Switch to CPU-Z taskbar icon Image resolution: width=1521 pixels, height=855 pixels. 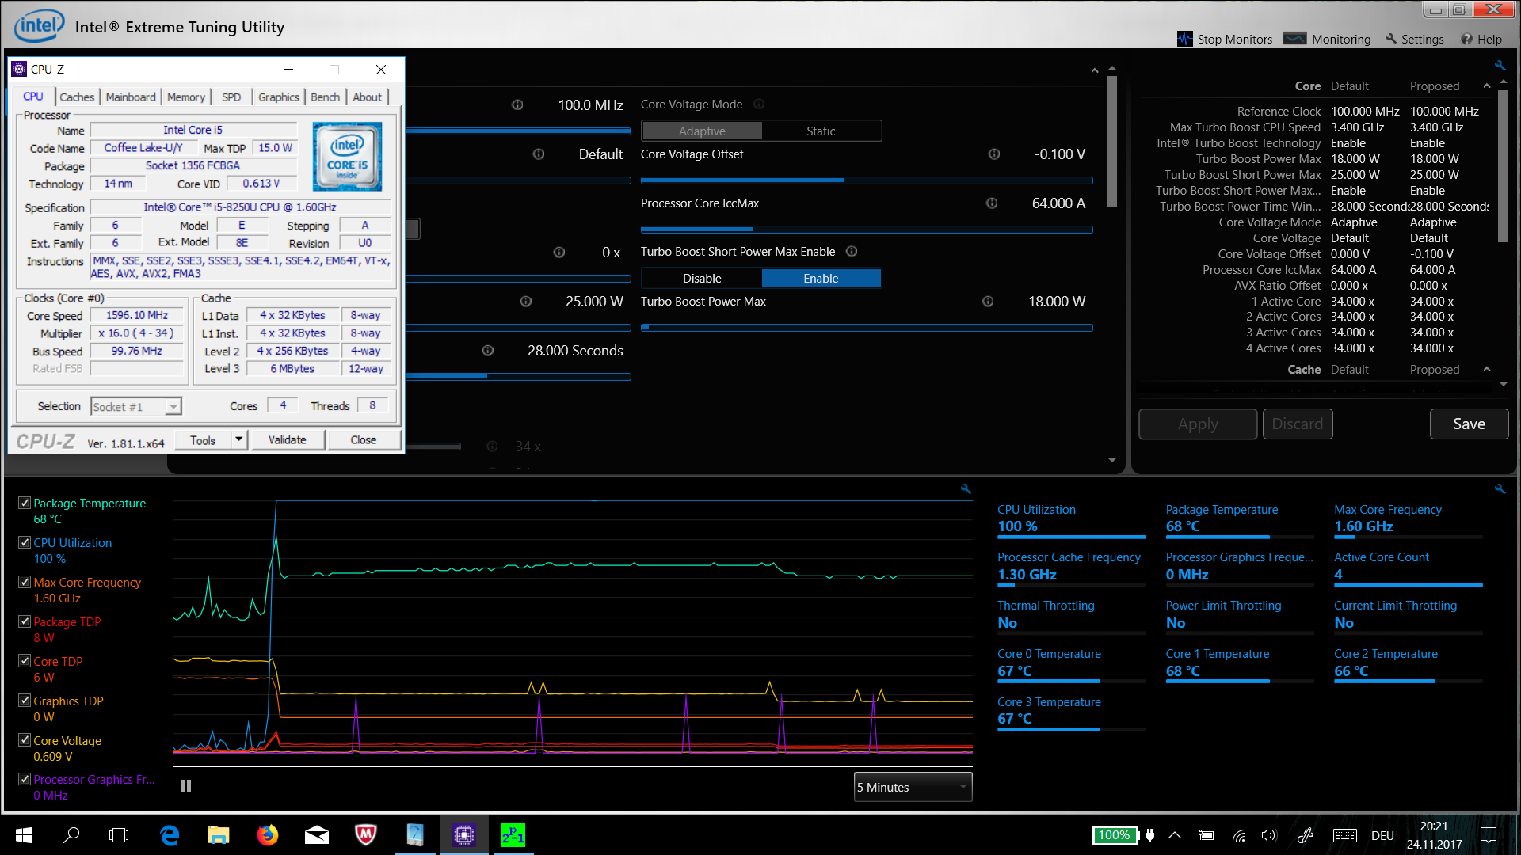click(x=464, y=835)
